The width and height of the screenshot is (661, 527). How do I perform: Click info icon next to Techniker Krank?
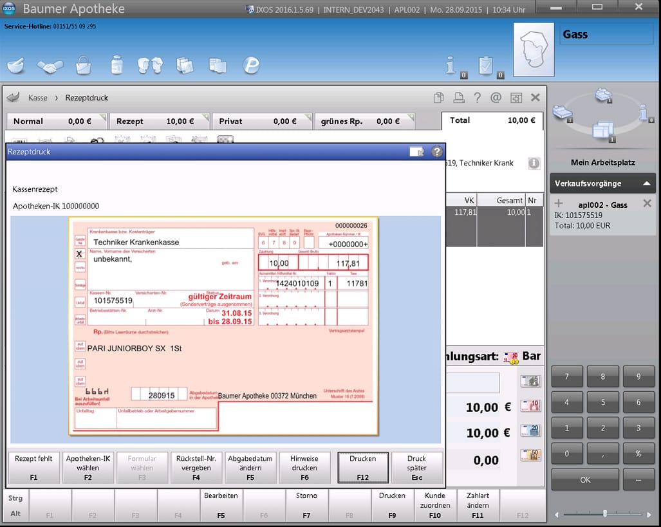point(534,163)
